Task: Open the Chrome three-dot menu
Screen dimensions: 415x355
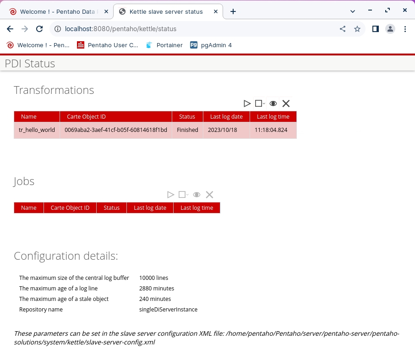Action: 405,29
